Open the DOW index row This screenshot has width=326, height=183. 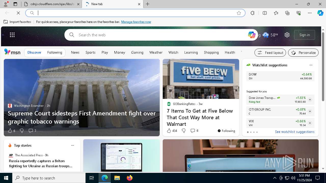[x=280, y=76]
